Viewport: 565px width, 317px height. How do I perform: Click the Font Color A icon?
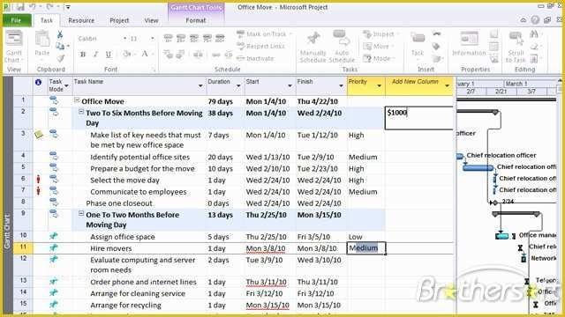[145, 55]
